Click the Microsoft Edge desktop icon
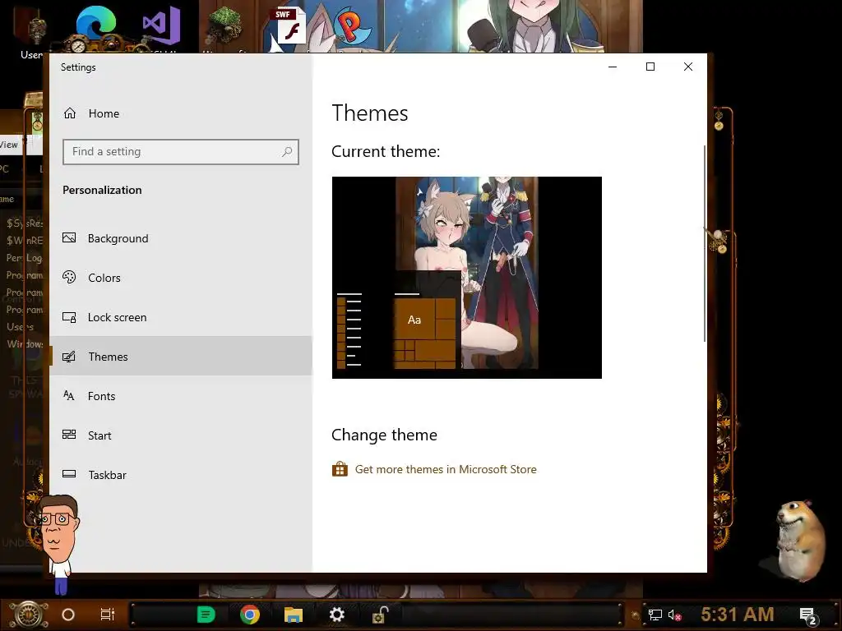 point(95,24)
